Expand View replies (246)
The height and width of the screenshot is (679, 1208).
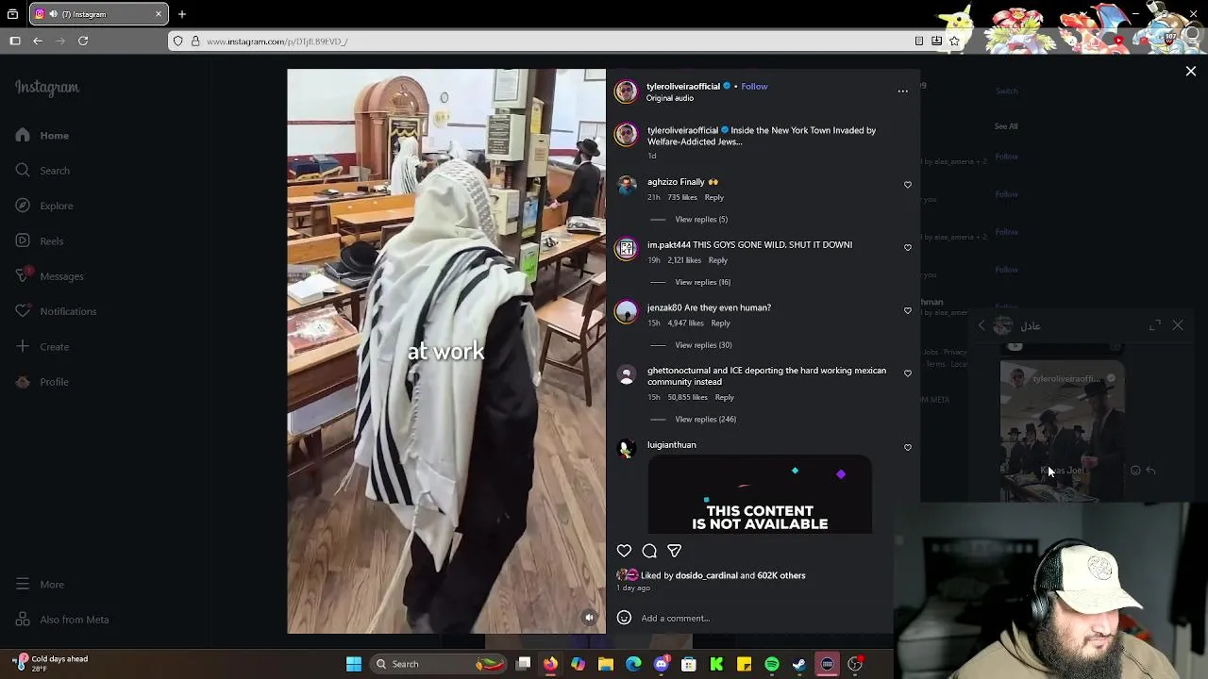pos(706,419)
